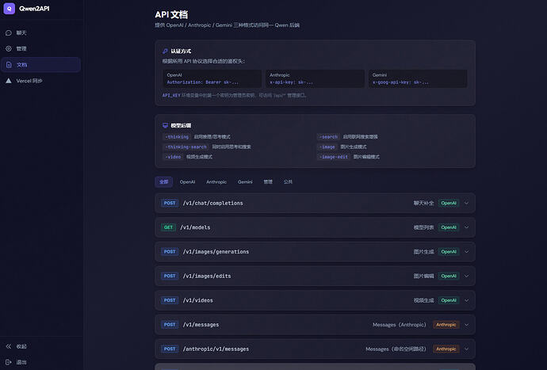Expand the /v1/images/edits endpoint chevron
This screenshot has width=547, height=370.
pos(466,277)
